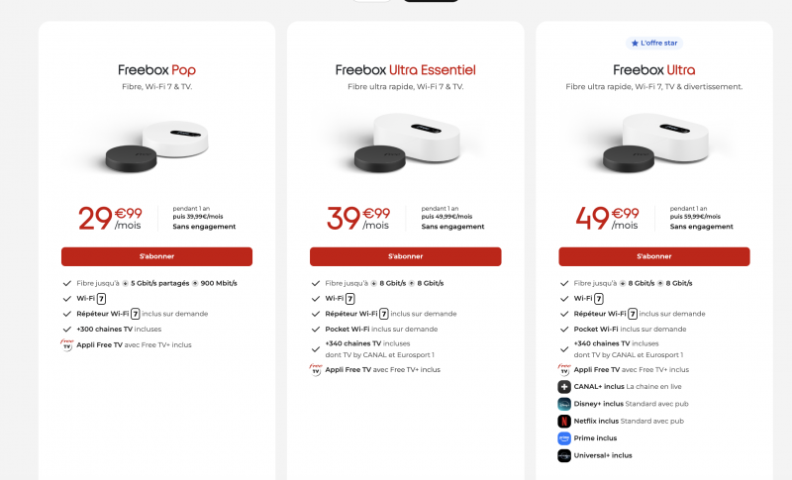Click the Netflix icon in Freebox Ultra

tap(564, 421)
